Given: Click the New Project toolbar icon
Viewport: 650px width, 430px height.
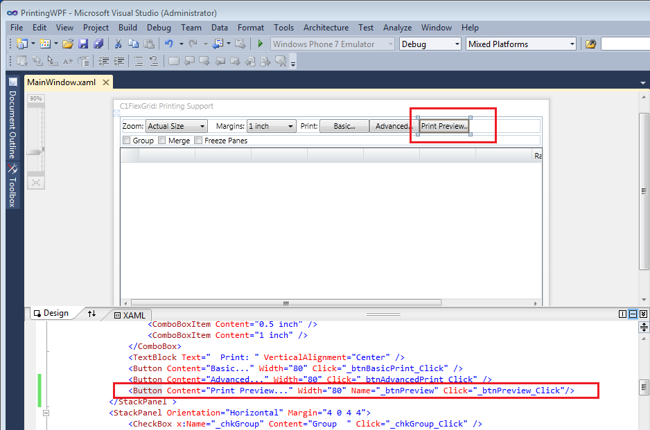Looking at the screenshot, I should [22, 44].
